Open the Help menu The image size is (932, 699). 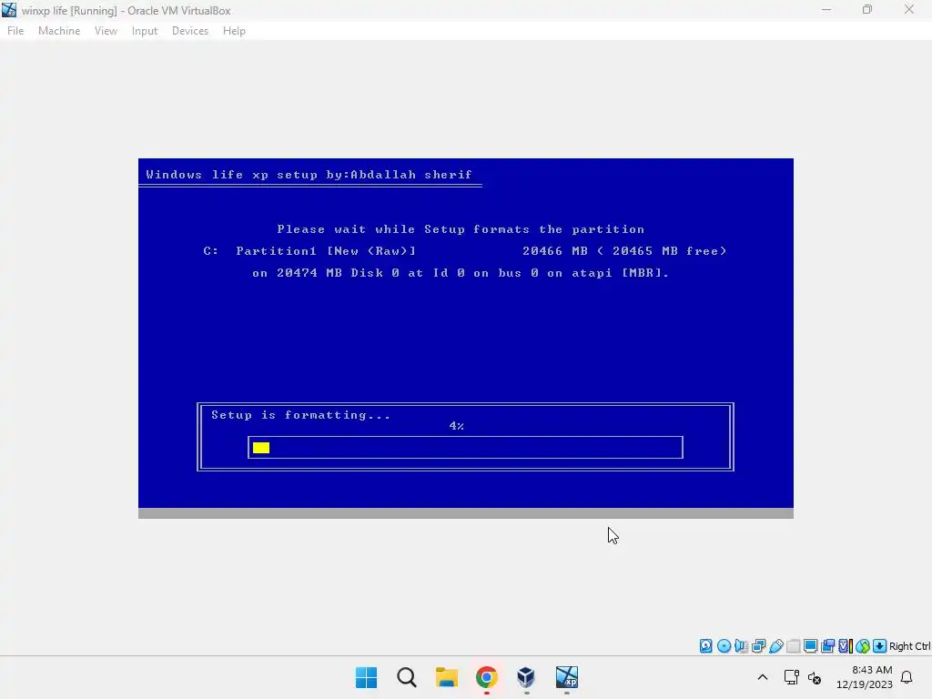[234, 31]
